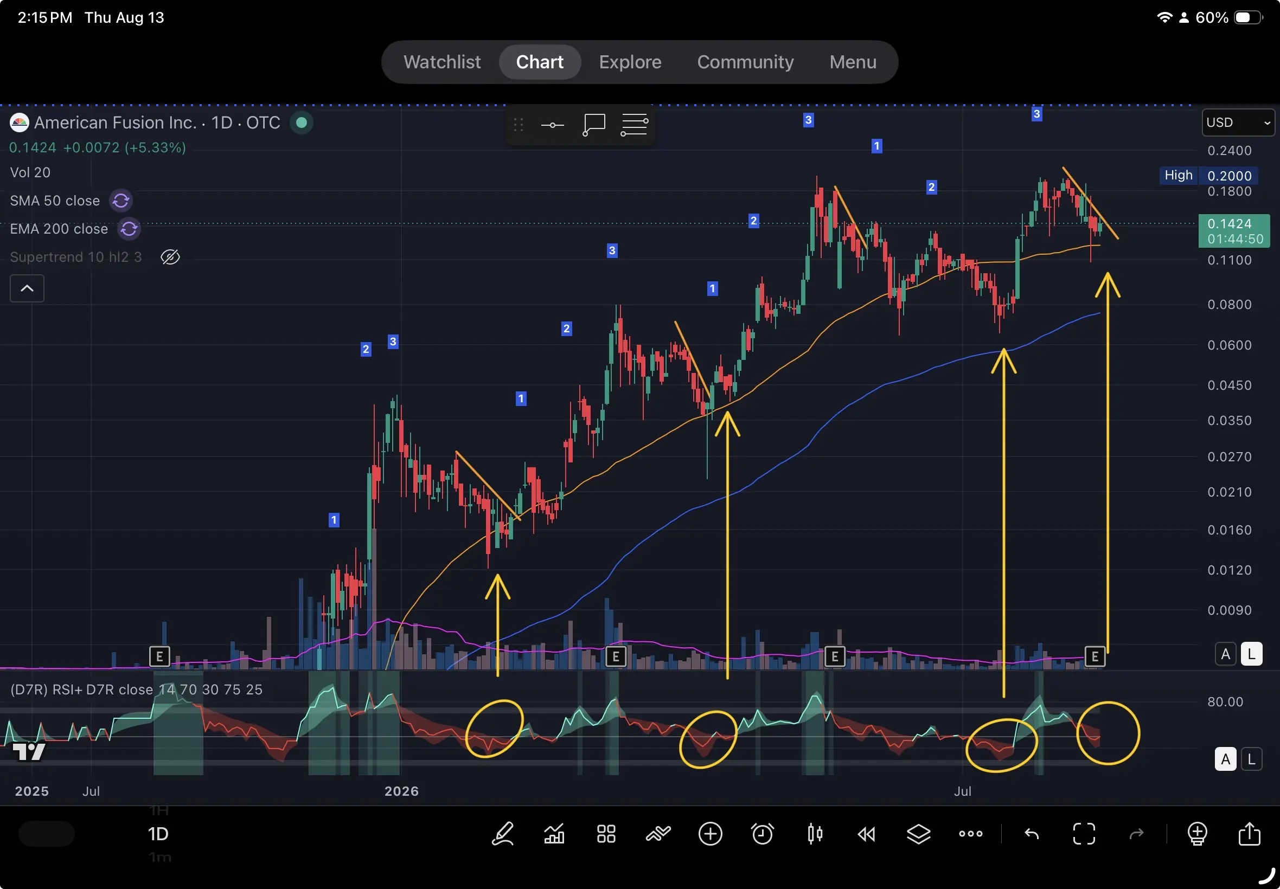Open the layout grid icon
1280x889 pixels.
point(606,834)
